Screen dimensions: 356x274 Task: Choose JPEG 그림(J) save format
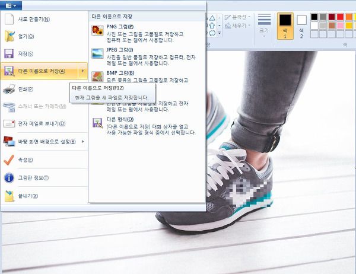point(147,56)
